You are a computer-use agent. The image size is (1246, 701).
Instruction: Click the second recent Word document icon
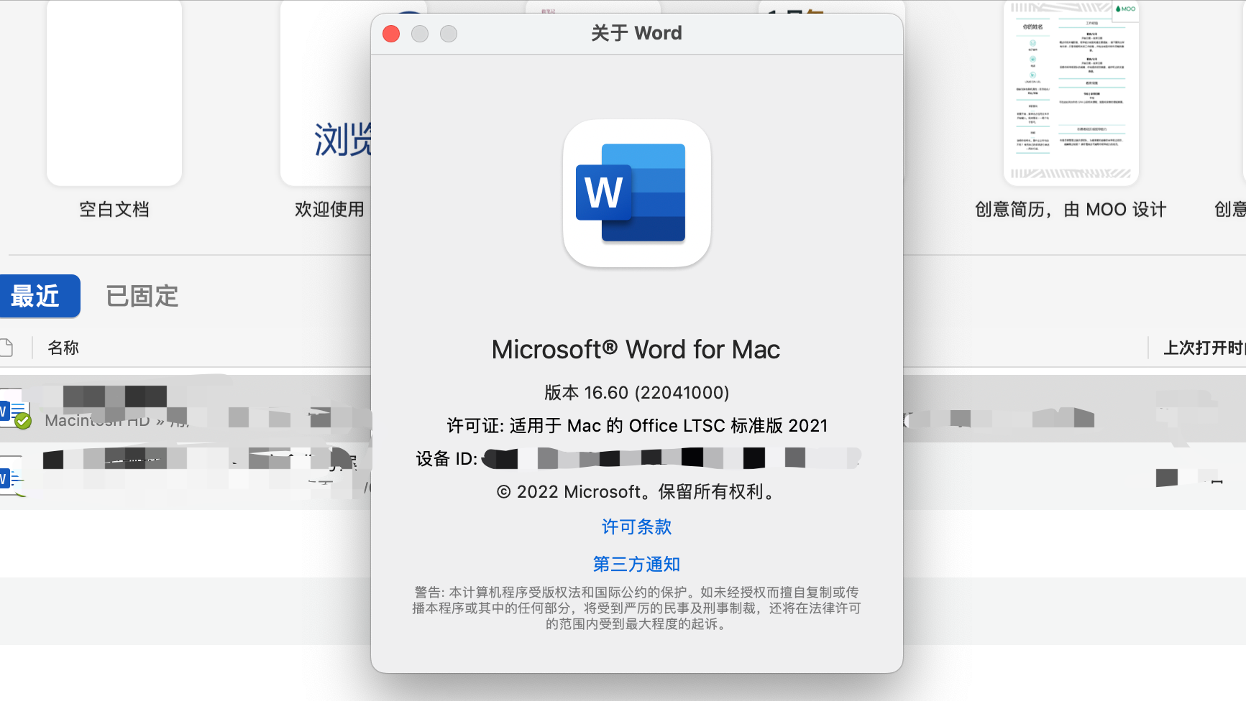pyautogui.click(x=11, y=476)
